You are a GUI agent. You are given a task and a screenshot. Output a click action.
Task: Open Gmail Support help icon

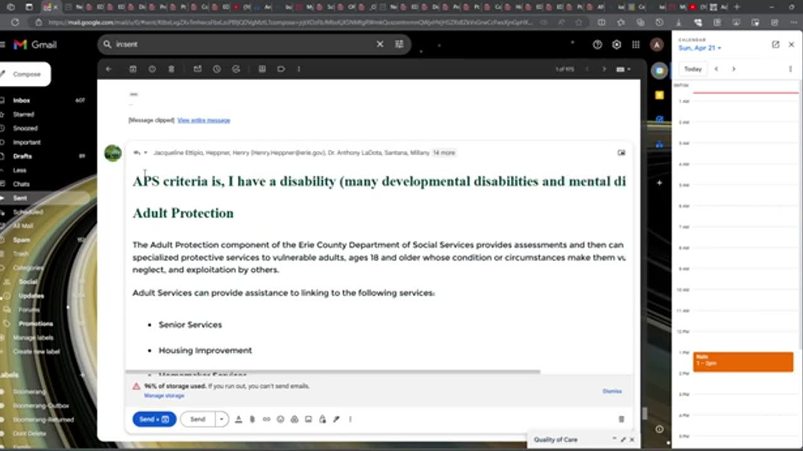tap(597, 44)
